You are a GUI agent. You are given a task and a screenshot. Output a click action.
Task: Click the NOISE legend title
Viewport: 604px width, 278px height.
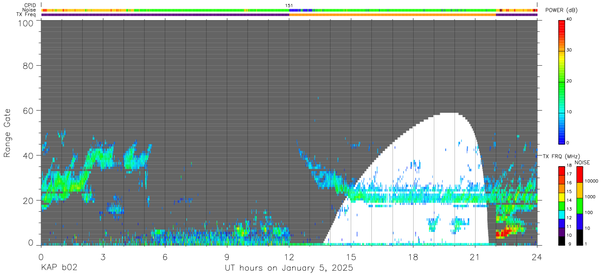(x=581, y=162)
